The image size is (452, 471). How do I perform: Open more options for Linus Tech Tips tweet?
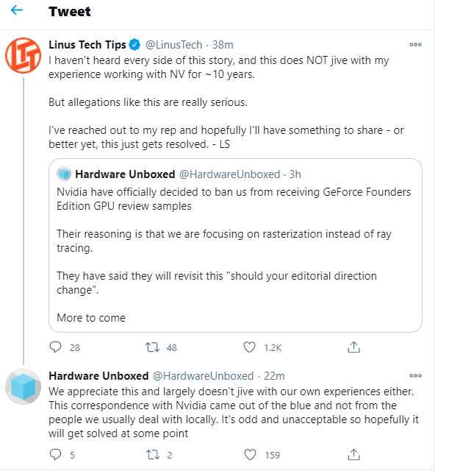[415, 44]
